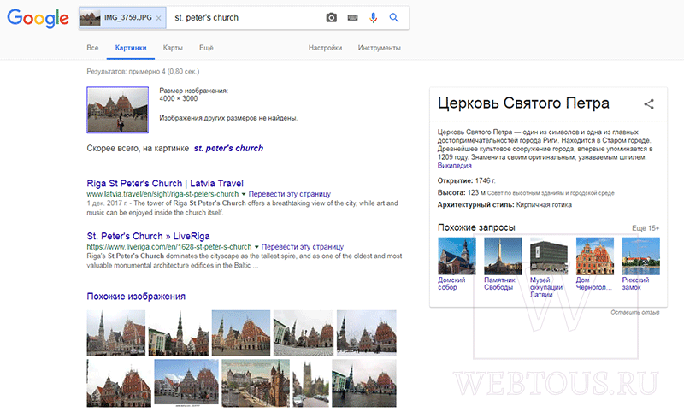Open Похожие изображения heading link
The height and width of the screenshot is (412, 684).
tap(136, 297)
